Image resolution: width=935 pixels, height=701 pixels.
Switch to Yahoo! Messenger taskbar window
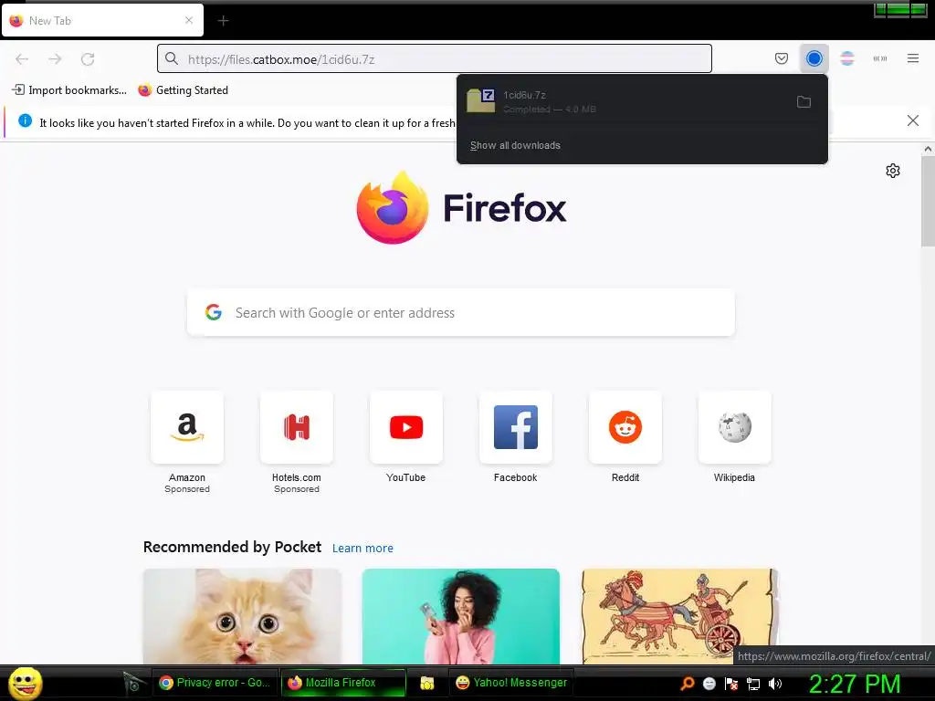pos(511,683)
